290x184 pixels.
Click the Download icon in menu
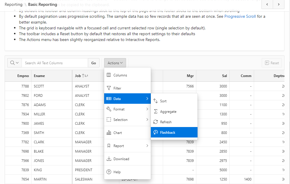(x=109, y=159)
